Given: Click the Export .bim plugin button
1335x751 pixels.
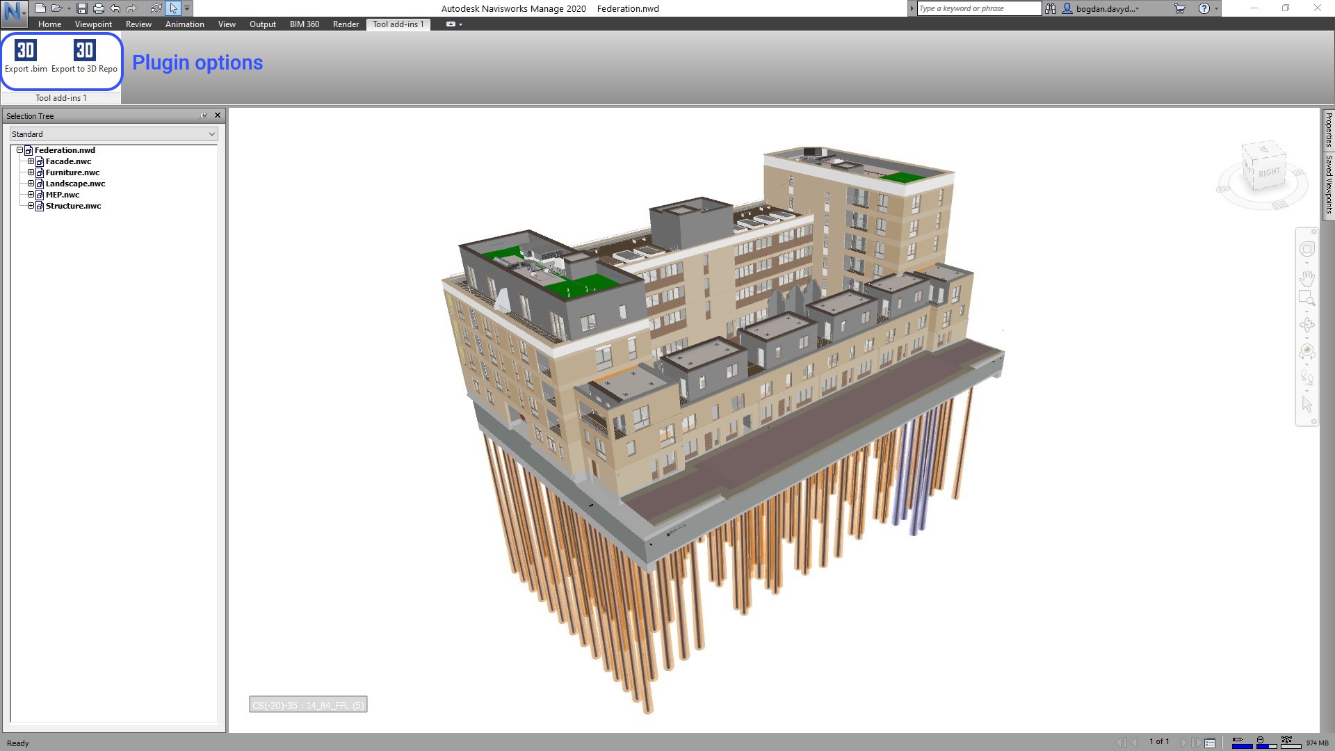Looking at the screenshot, I should tap(26, 56).
